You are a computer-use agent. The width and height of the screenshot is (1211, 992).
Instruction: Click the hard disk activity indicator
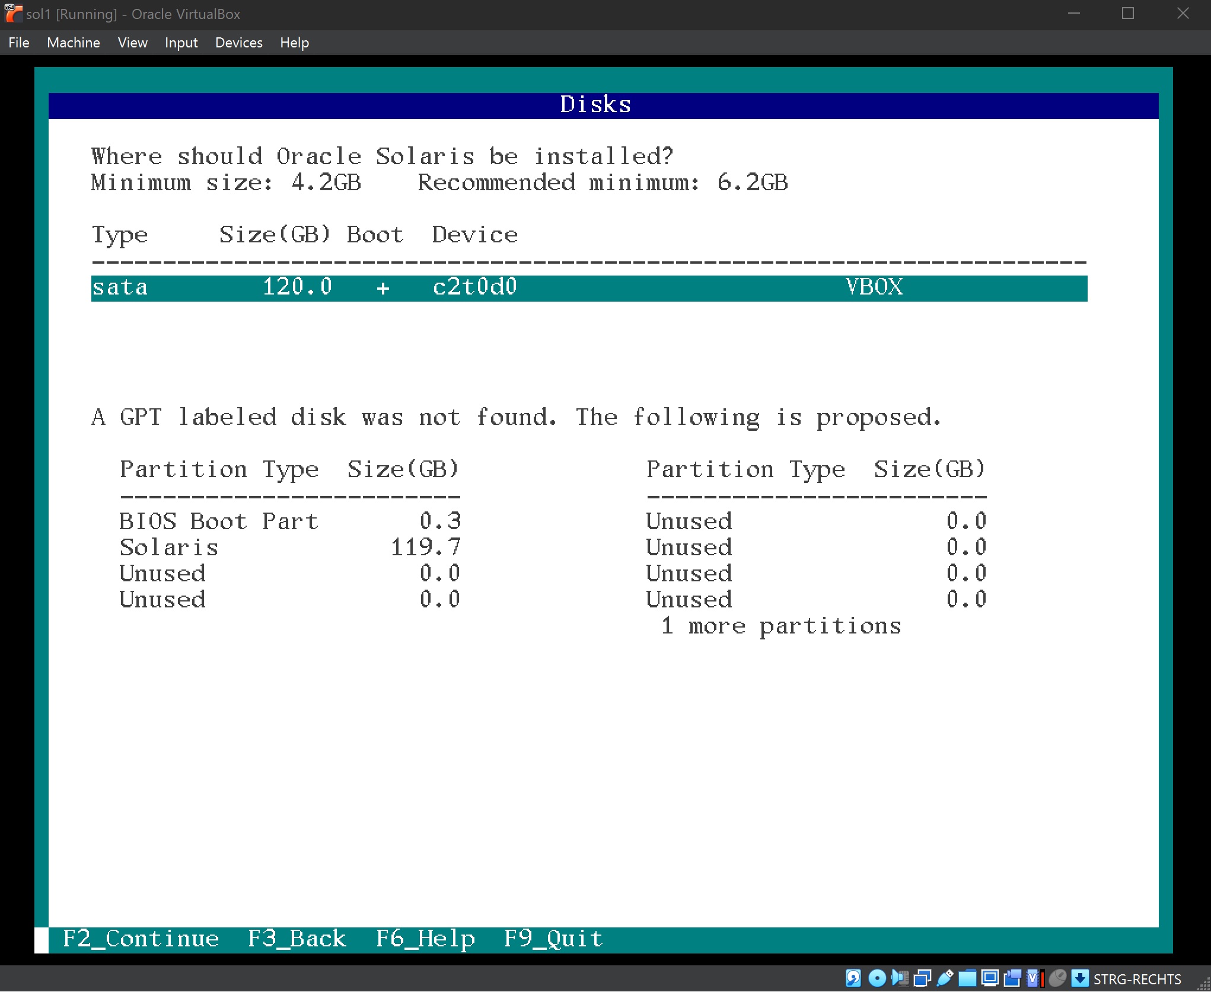[853, 978]
